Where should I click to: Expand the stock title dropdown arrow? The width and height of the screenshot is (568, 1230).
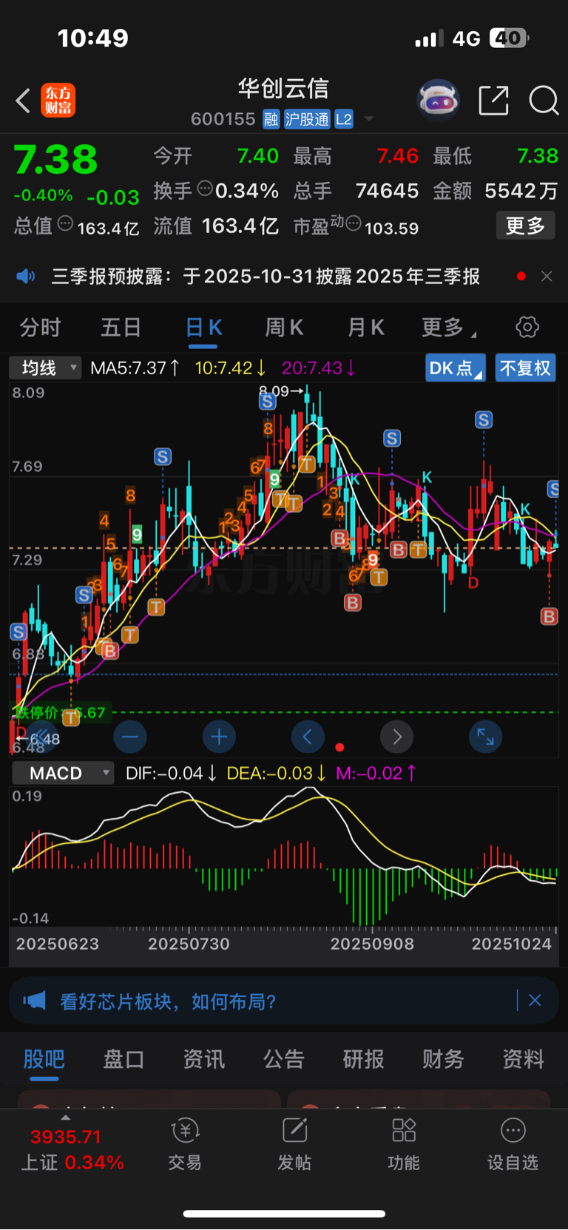click(x=368, y=119)
